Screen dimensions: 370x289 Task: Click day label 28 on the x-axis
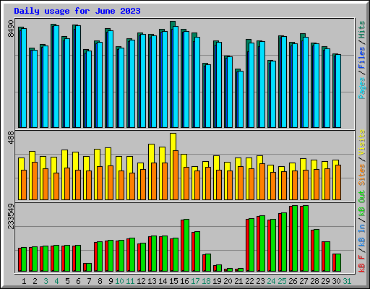(314, 281)
